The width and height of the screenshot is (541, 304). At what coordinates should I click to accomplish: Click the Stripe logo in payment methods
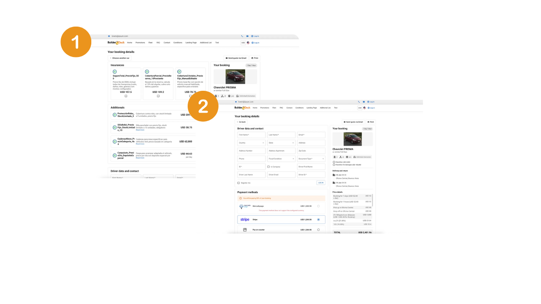245,220
